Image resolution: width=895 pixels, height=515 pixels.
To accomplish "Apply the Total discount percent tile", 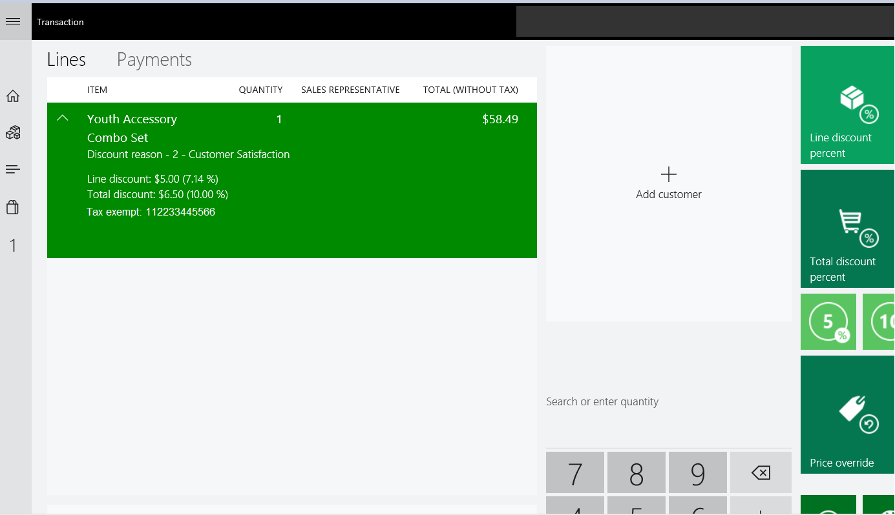I will pyautogui.click(x=848, y=228).
